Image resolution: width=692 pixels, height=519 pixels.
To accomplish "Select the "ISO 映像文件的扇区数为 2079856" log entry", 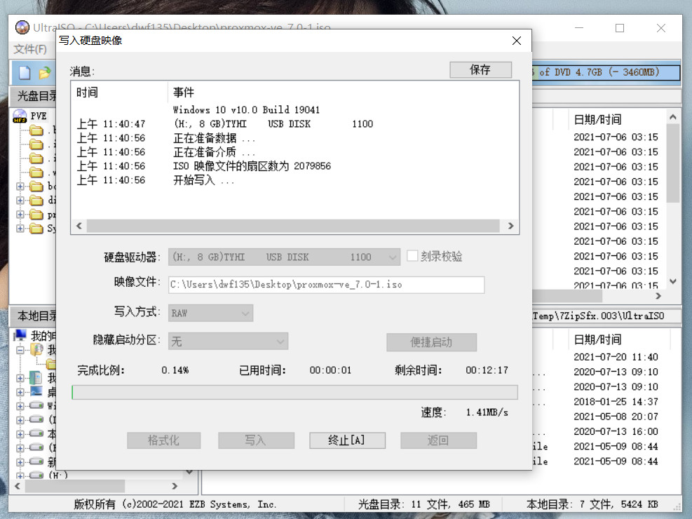I will [252, 166].
